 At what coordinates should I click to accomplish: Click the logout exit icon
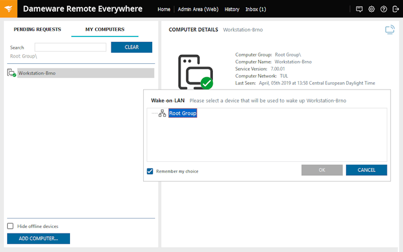pyautogui.click(x=396, y=10)
